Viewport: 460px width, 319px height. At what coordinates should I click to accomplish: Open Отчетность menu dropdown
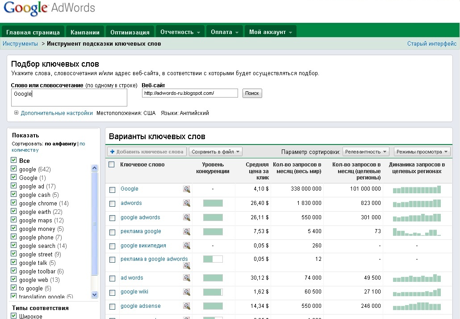[180, 32]
